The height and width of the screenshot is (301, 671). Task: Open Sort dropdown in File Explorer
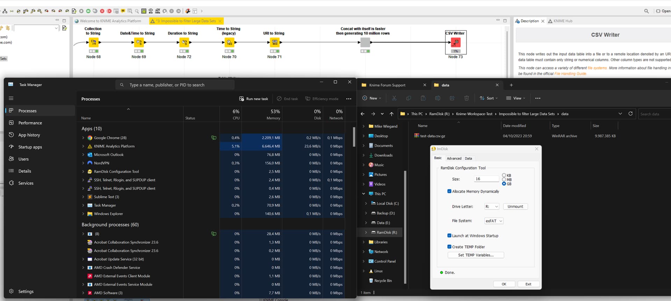click(489, 98)
